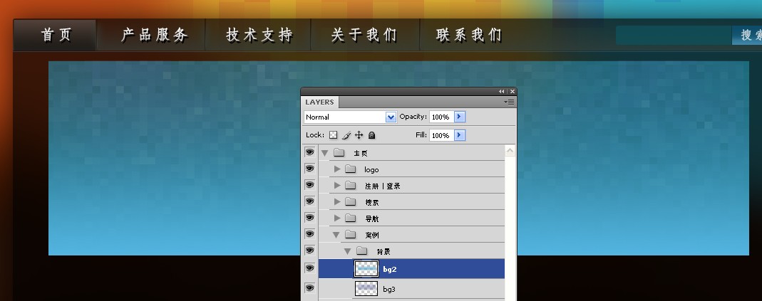
Task: Click the logo group folder icon
Action: point(351,169)
